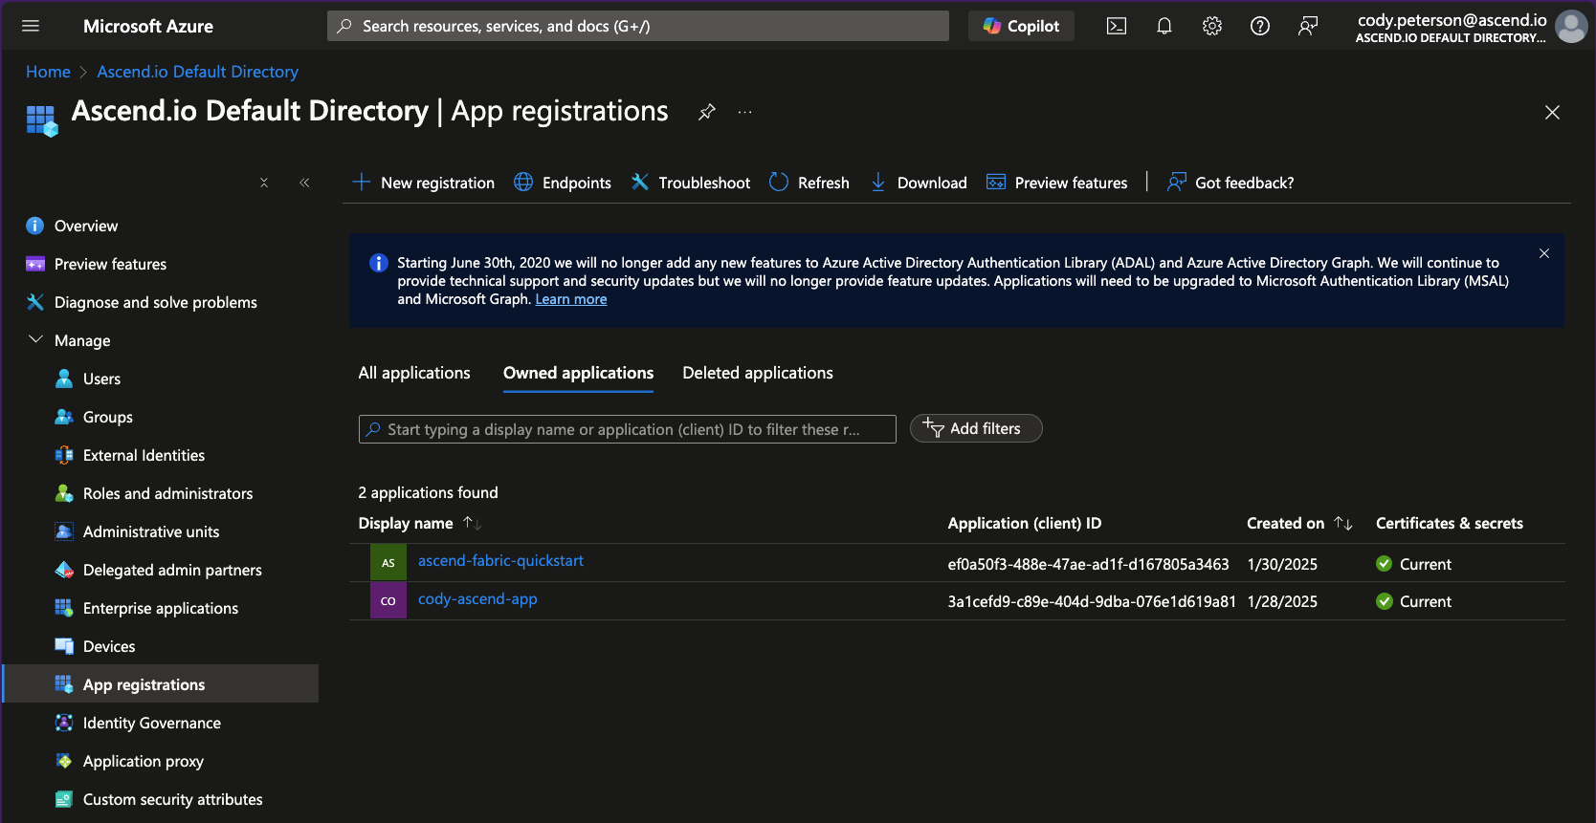
Task: Open the more options ellipsis beside title
Action: tap(745, 112)
